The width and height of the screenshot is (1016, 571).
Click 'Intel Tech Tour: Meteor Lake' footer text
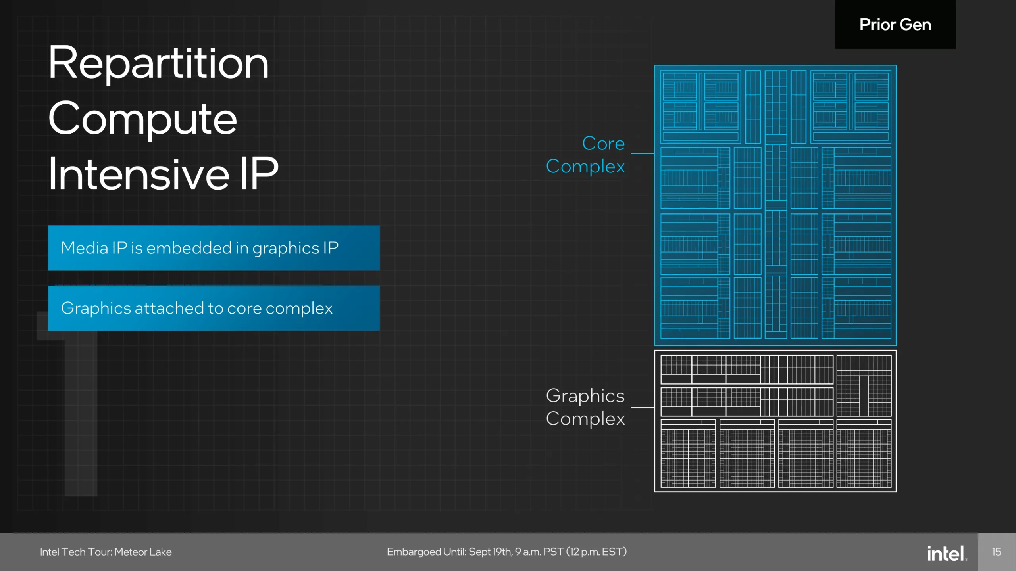106,552
